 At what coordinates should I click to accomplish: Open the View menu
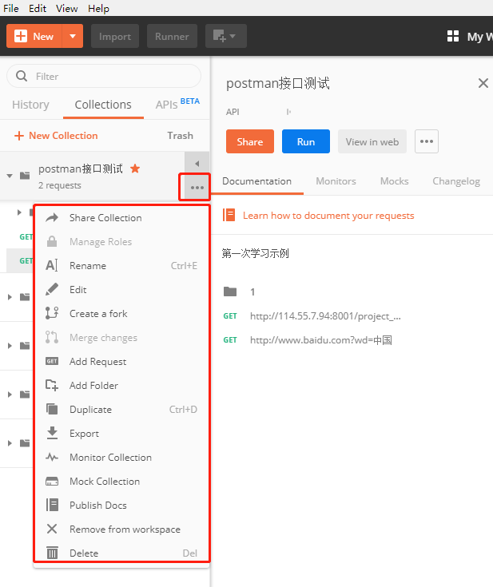[x=66, y=8]
